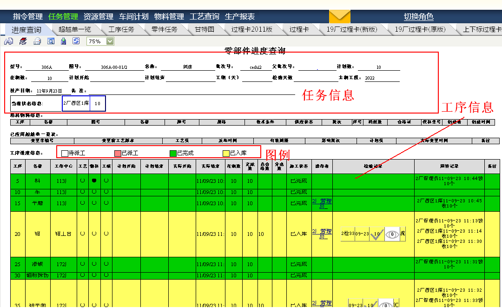Open the yellow envelope mail icon

tap(339, 17)
